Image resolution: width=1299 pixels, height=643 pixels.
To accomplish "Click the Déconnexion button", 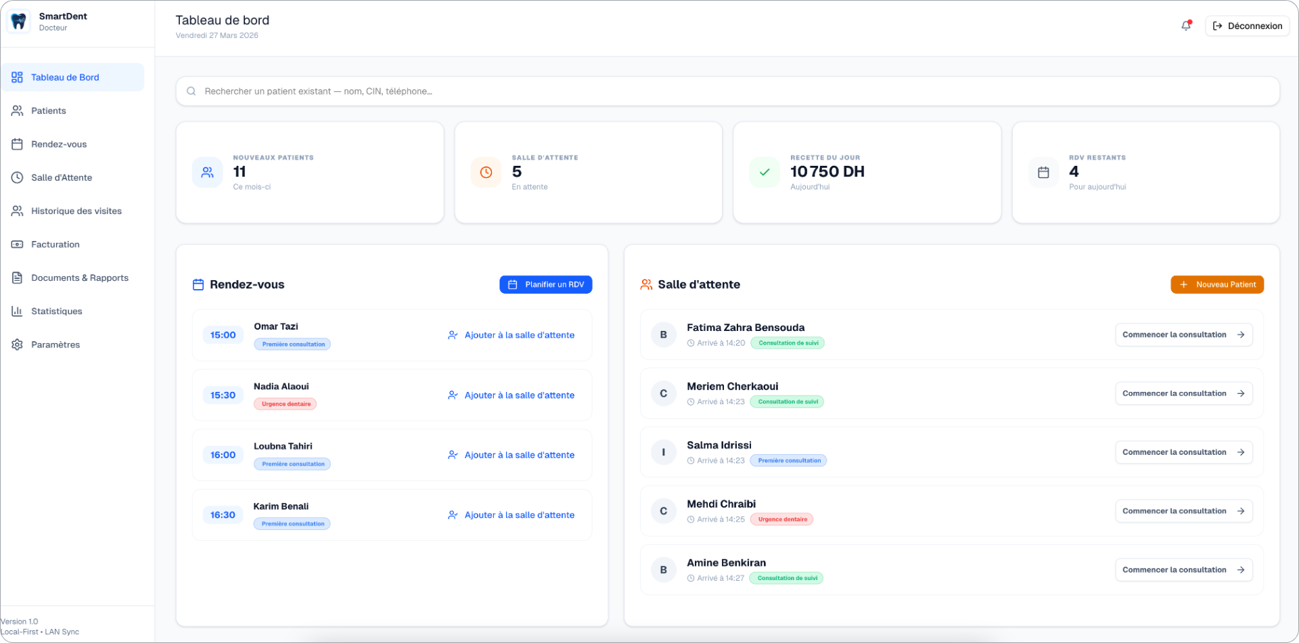I will pos(1247,26).
